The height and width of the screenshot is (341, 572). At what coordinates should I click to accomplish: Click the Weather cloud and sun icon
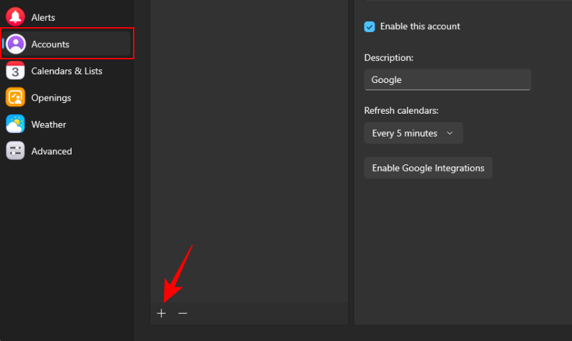[x=15, y=124]
